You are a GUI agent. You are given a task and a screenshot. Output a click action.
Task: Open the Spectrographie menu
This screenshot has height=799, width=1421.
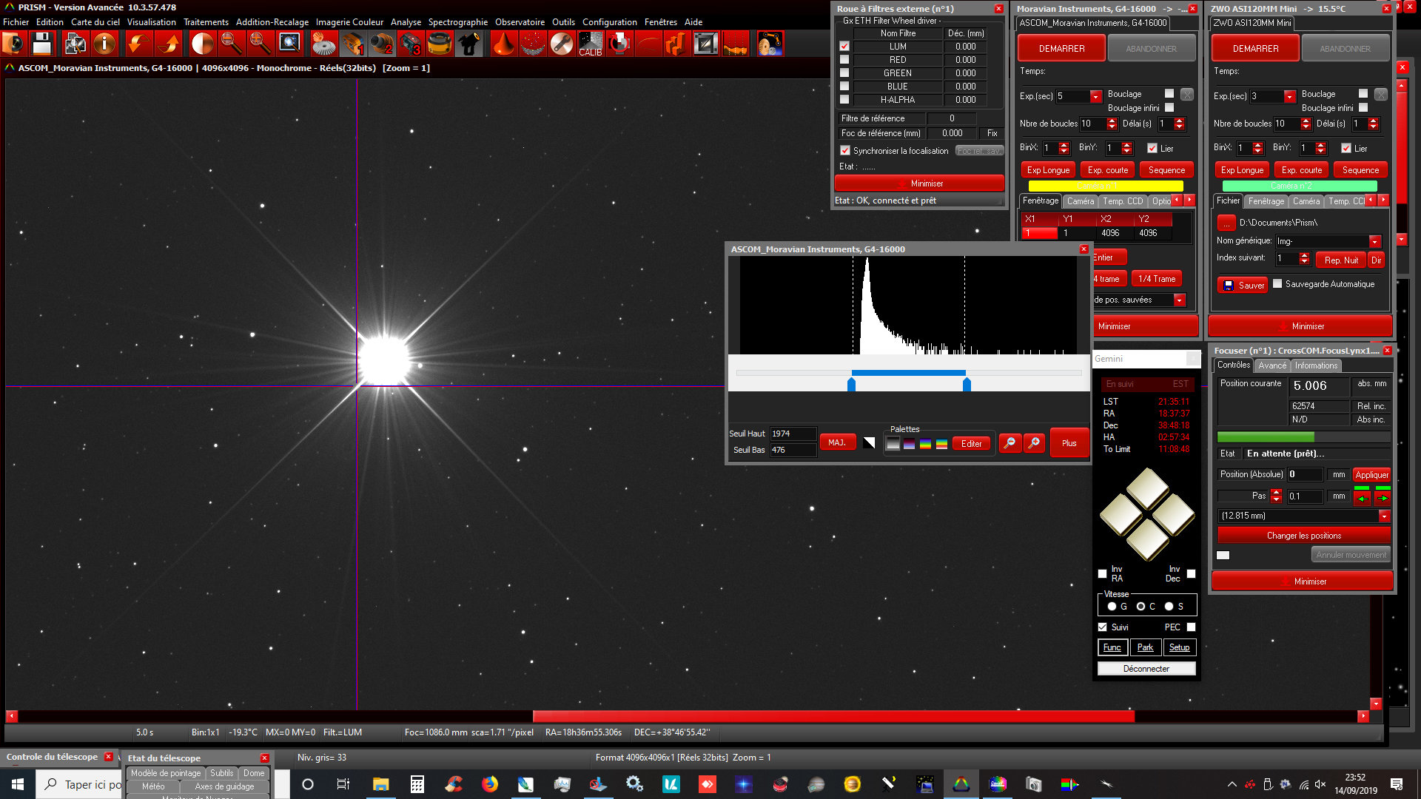[x=457, y=22]
